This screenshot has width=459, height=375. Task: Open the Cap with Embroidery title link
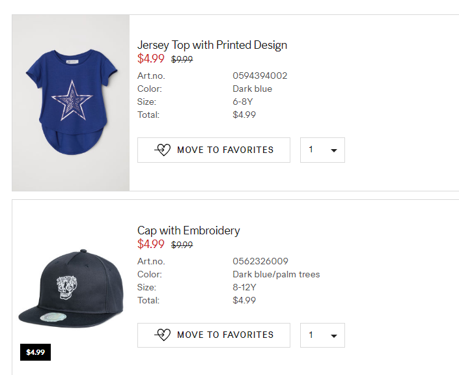tap(188, 230)
